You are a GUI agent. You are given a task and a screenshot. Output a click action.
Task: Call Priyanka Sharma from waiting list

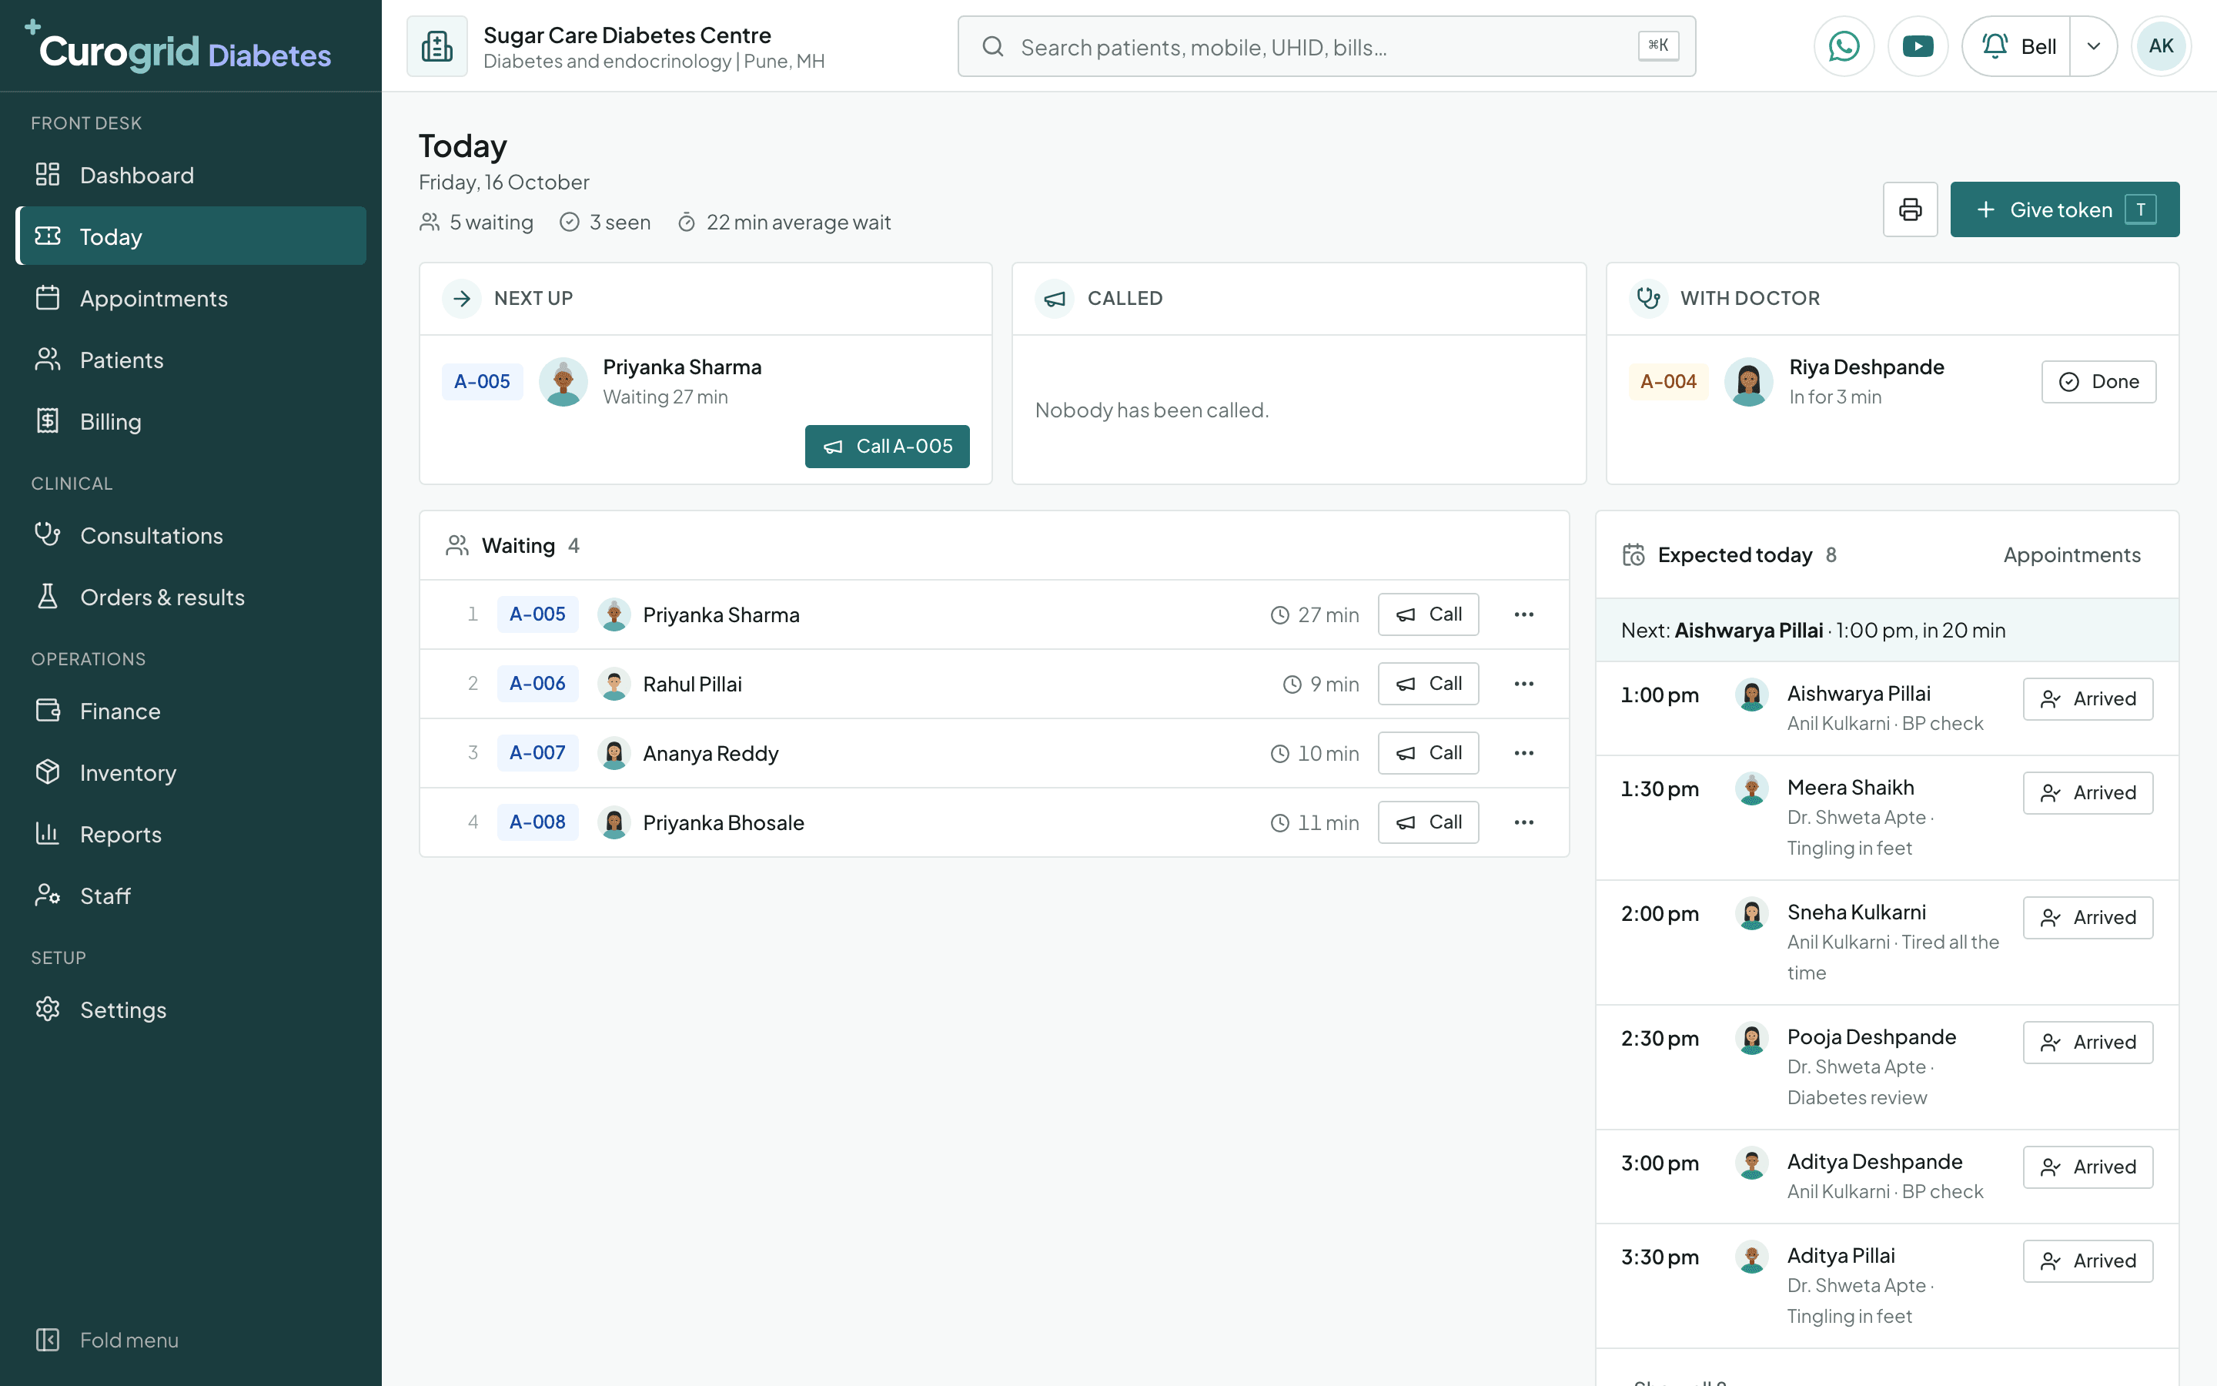[x=1428, y=614]
